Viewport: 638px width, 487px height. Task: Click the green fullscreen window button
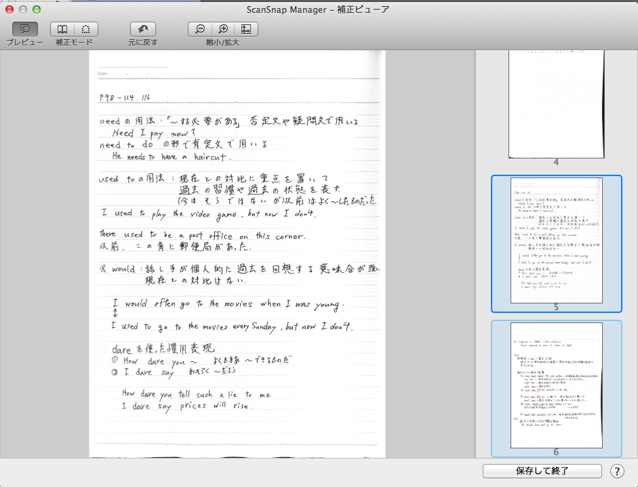(x=37, y=9)
